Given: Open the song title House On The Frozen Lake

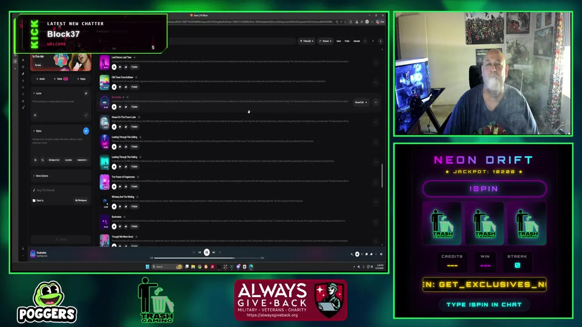Looking at the screenshot, I should coord(124,117).
